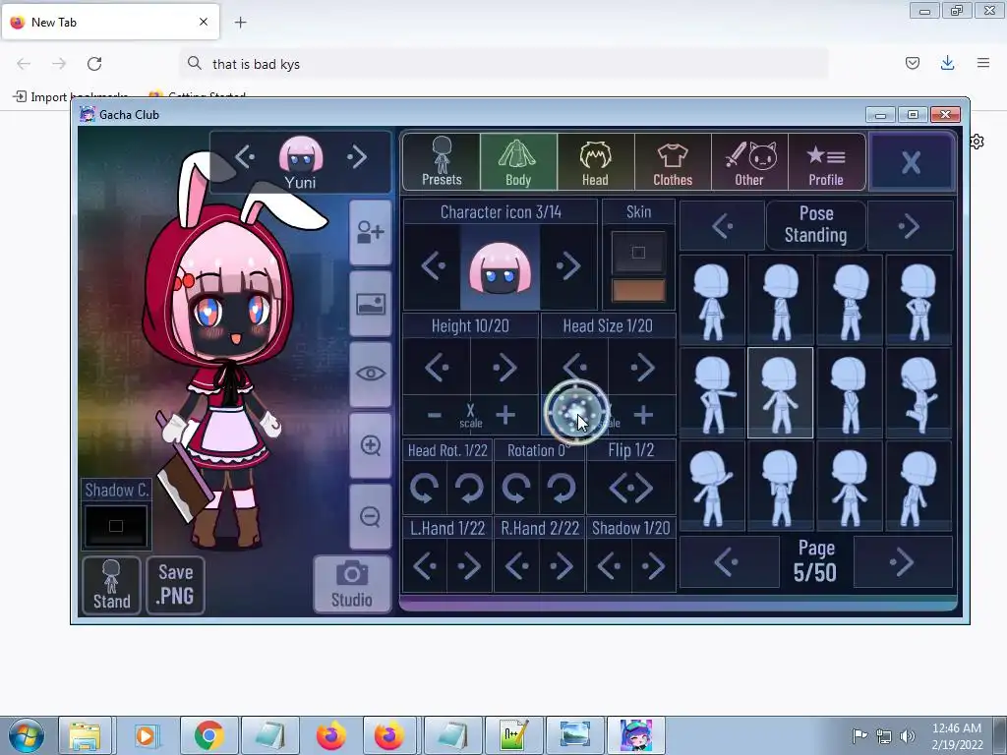
Task: Close the editor panel with X
Action: (911, 162)
